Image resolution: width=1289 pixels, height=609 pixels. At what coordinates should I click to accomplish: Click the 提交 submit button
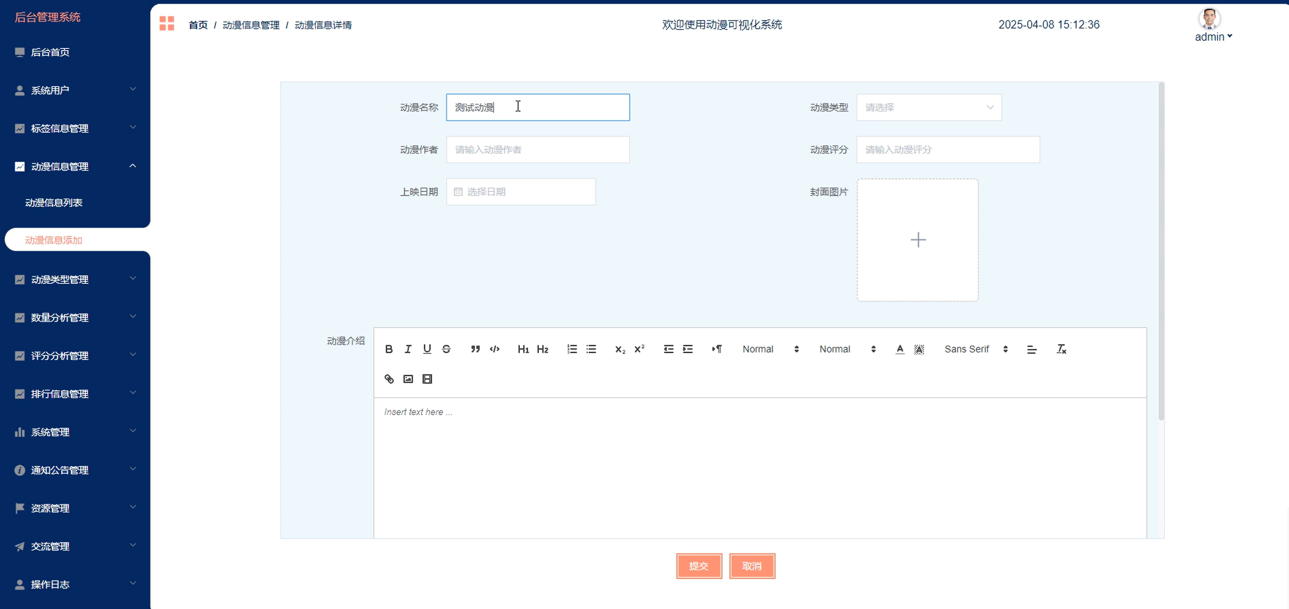pyautogui.click(x=699, y=566)
